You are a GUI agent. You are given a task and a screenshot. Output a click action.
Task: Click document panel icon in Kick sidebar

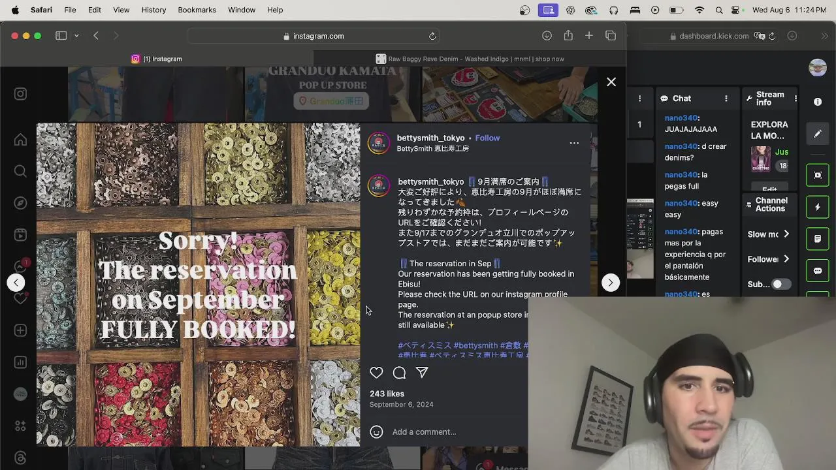[818, 239]
